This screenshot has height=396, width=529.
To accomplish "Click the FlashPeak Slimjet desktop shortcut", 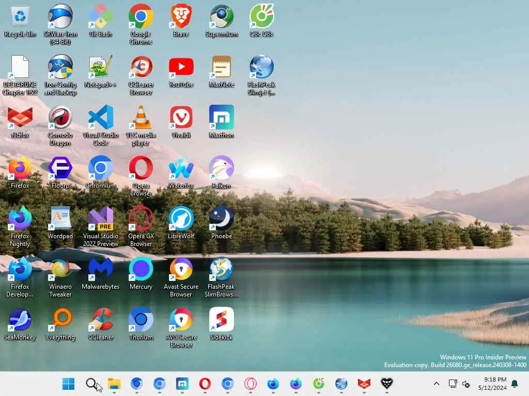I will pos(262,75).
